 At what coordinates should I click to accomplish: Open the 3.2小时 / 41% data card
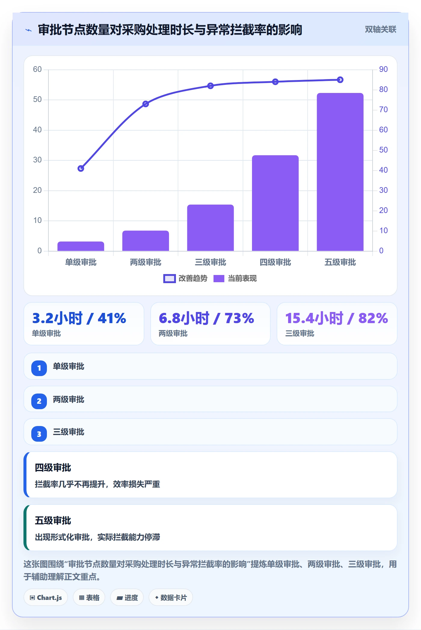coord(84,324)
